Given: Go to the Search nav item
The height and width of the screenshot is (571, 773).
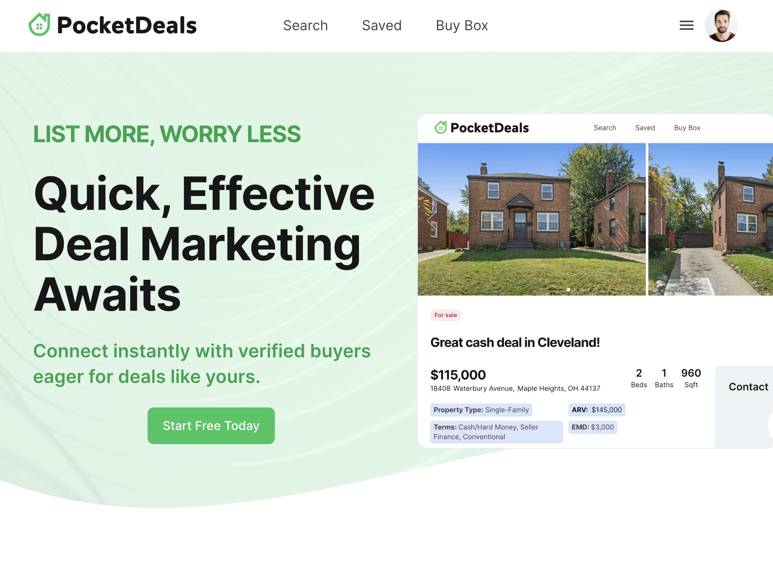Looking at the screenshot, I should [305, 26].
